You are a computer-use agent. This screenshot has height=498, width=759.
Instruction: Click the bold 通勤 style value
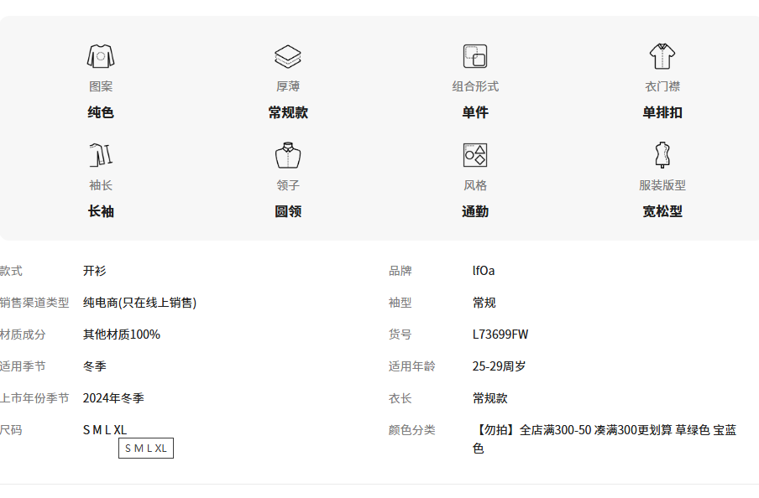tap(475, 211)
